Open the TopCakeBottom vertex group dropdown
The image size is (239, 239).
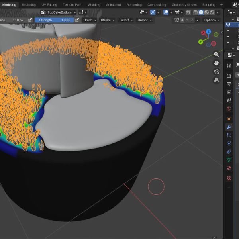[x=59, y=12]
